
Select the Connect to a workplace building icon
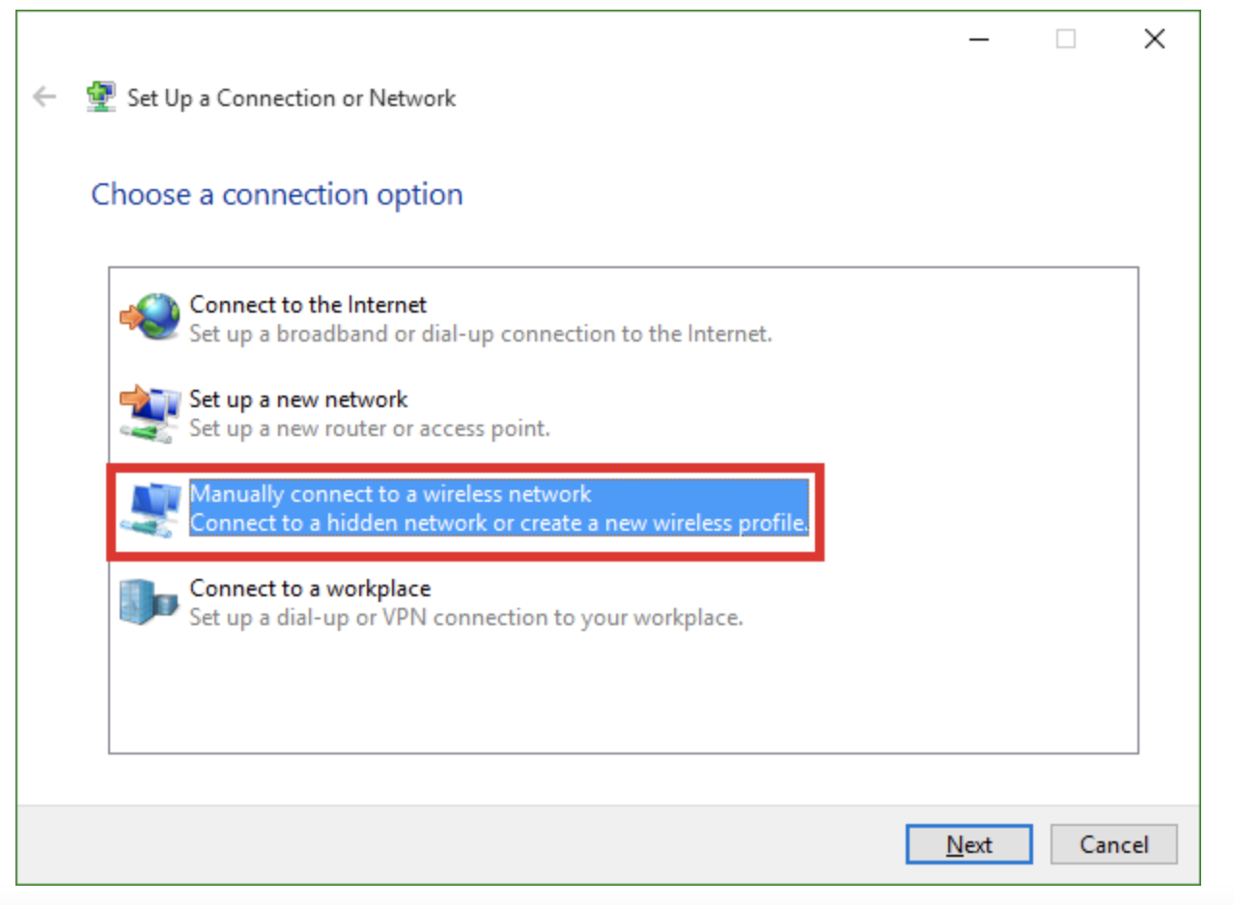coord(150,603)
